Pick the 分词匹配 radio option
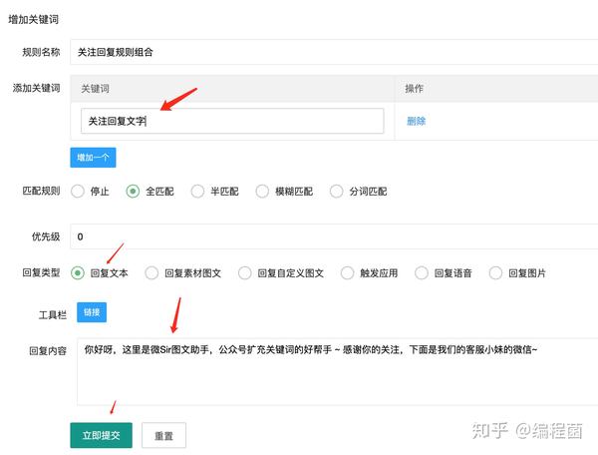This screenshot has width=598, height=455. 337,191
